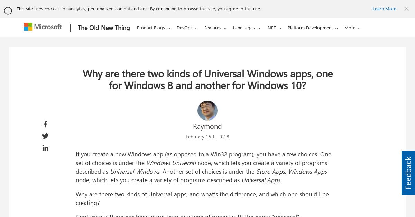Open Raymond's author photo
This screenshot has height=217, width=415.
click(207, 111)
